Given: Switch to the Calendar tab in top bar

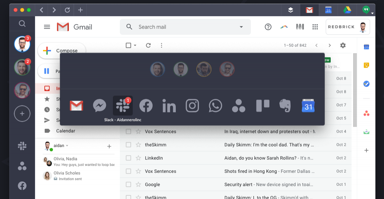Looking at the screenshot, I should pyautogui.click(x=328, y=10).
